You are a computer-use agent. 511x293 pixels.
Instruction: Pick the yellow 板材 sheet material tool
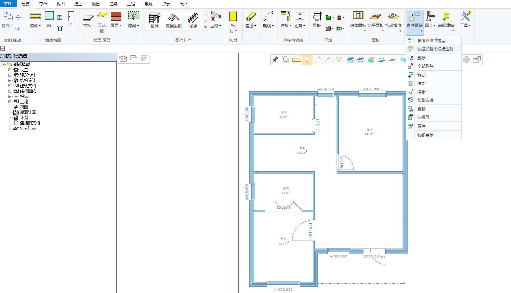click(233, 16)
